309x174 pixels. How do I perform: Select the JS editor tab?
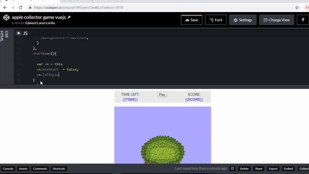pyautogui.click(x=25, y=33)
